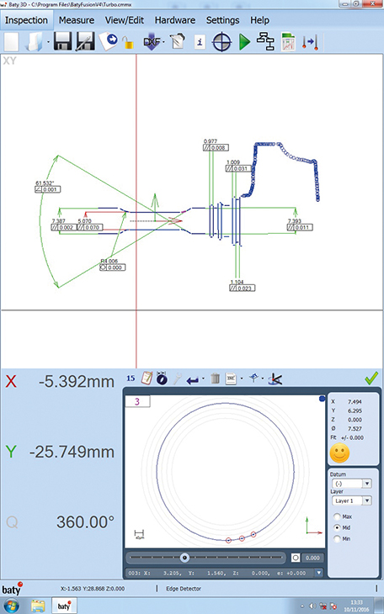Select the 61.532° angle dimension label
Screen dimensions: 384x614
(45, 183)
